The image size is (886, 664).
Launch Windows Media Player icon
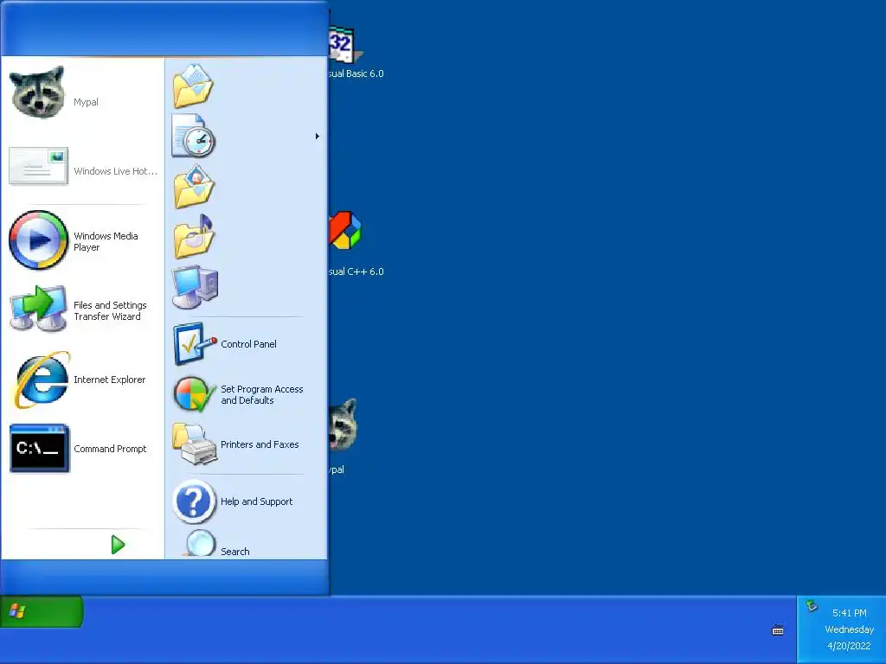38,240
